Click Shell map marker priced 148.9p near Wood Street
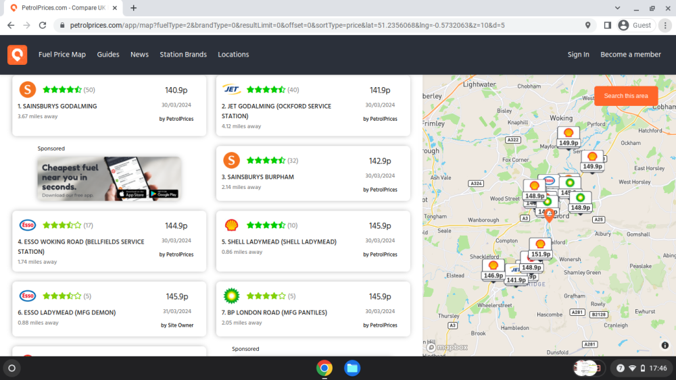 [x=534, y=190]
